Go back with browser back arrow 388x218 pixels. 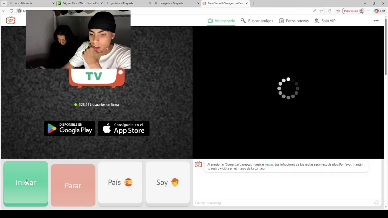coord(4,11)
